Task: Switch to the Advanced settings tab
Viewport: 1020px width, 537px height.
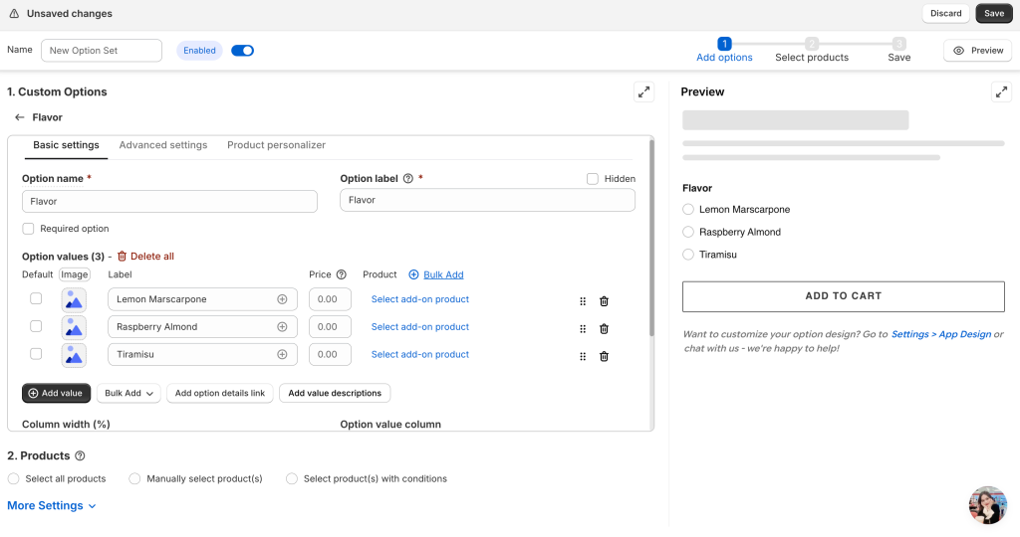Action: 163,145
